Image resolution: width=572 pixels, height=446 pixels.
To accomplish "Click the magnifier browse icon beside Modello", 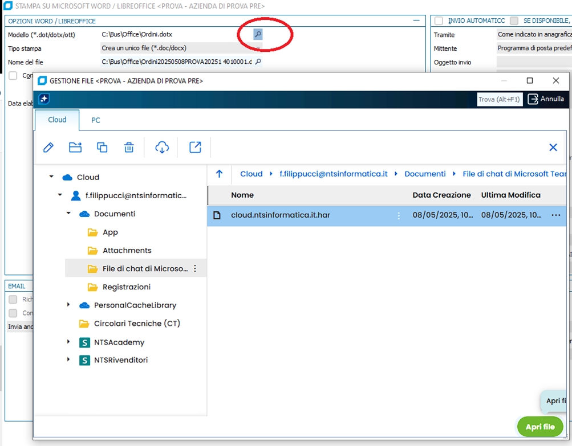I will tap(258, 35).
